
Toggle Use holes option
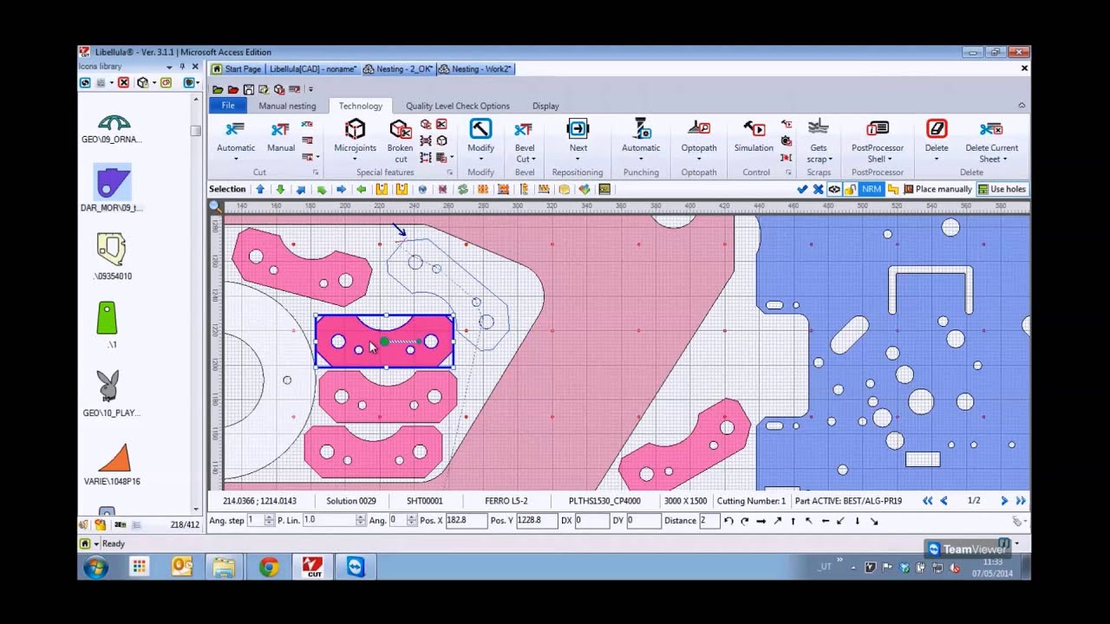tap(1002, 189)
